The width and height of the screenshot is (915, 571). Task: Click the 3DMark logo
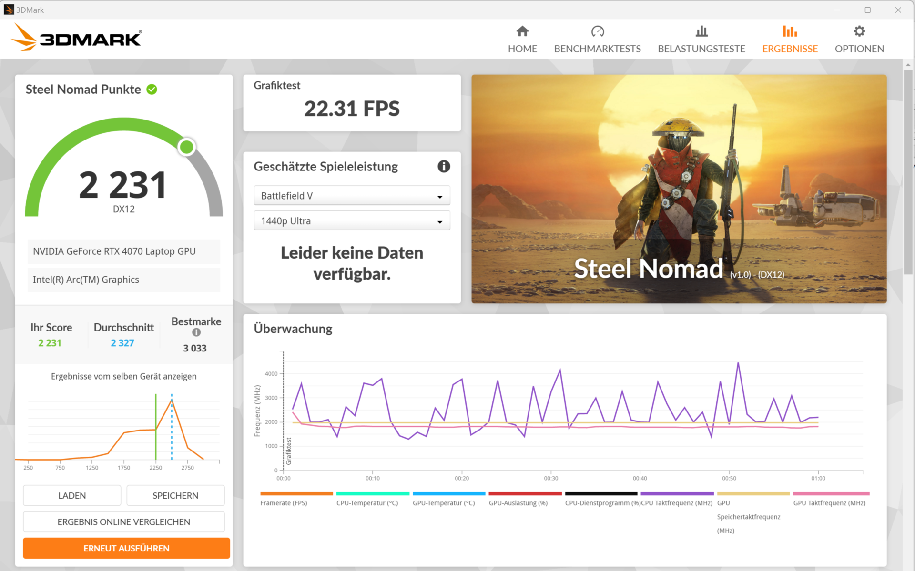point(76,38)
